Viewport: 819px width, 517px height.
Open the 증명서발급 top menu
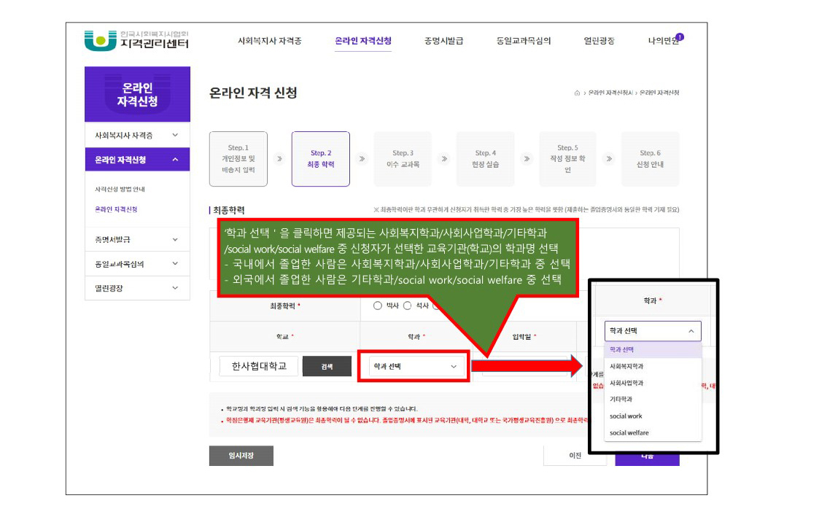443,41
